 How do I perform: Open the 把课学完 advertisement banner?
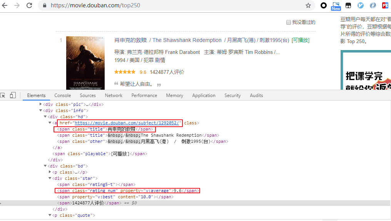tap(366, 70)
